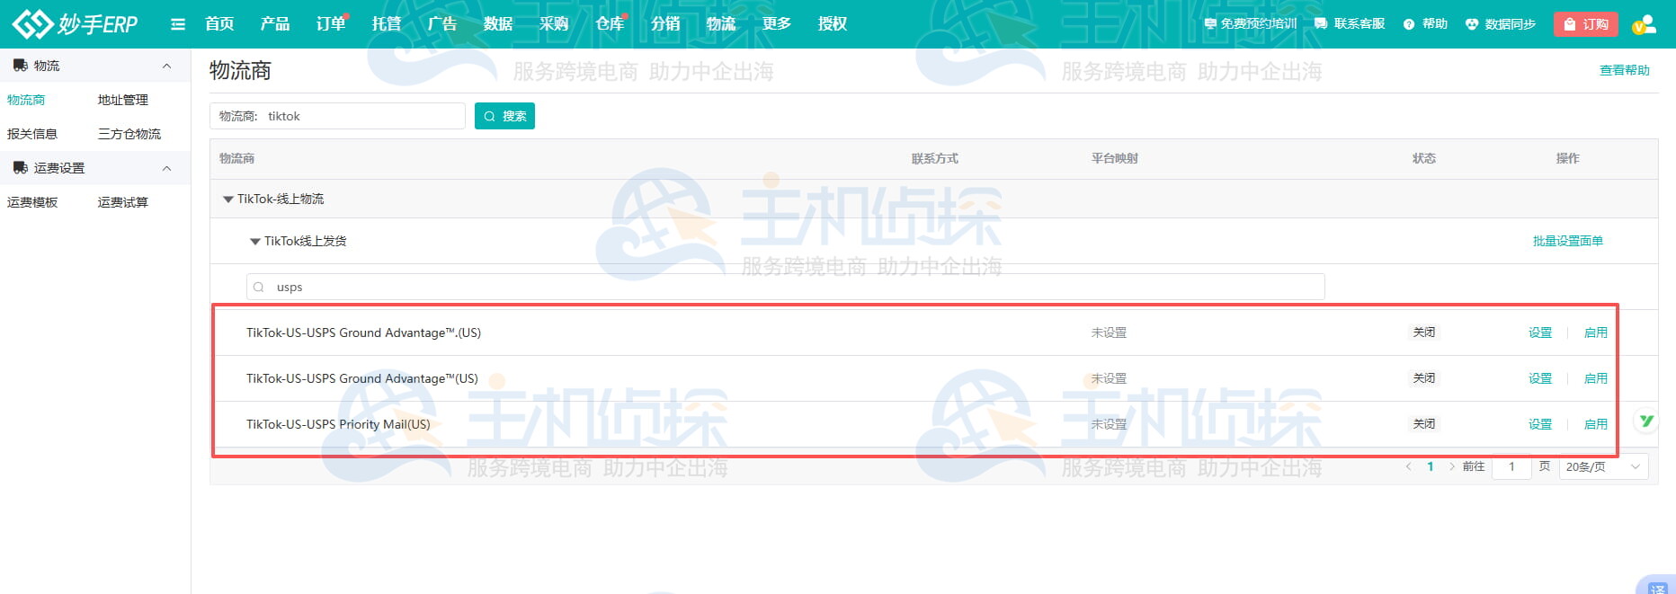
Task: Click 设置 for Ground Advantage™(US) row
Action: 1540,378
